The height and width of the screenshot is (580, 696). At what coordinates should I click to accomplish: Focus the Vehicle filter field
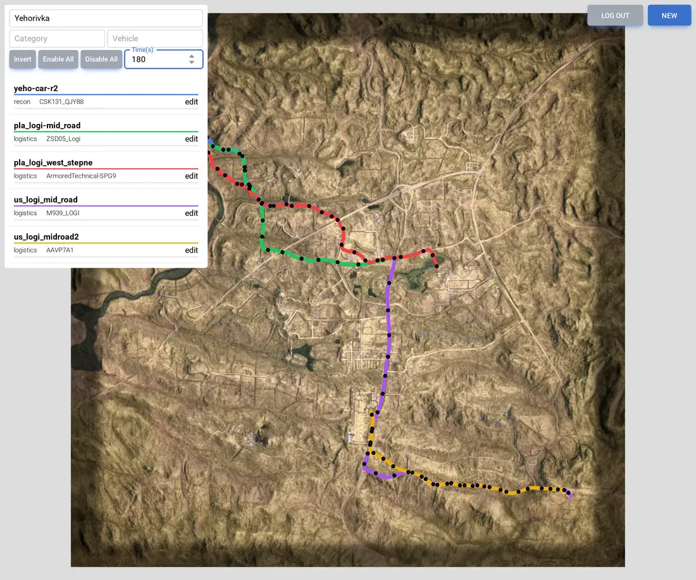coord(155,39)
